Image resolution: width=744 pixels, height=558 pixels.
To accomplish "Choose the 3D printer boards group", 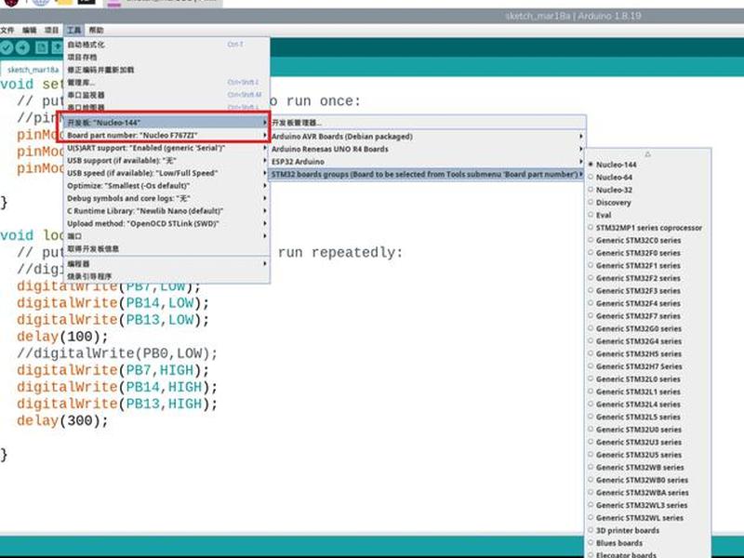I will pos(648,530).
